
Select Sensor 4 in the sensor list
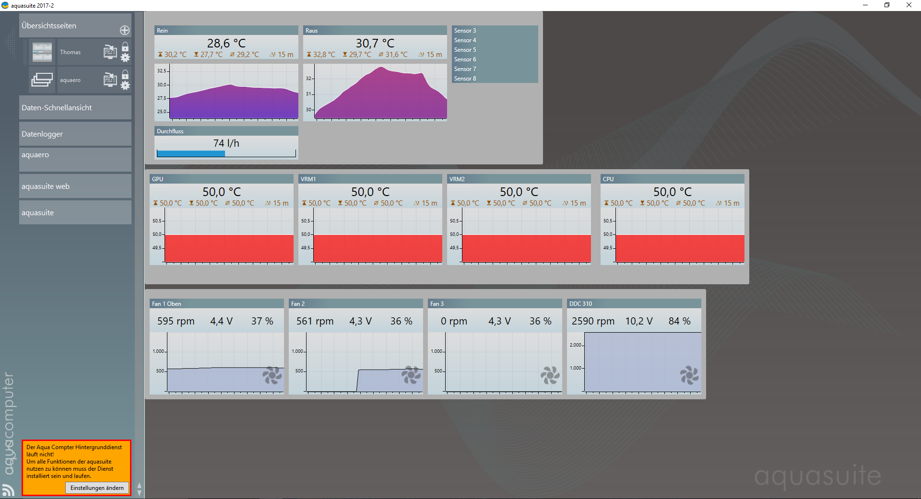tap(495, 40)
